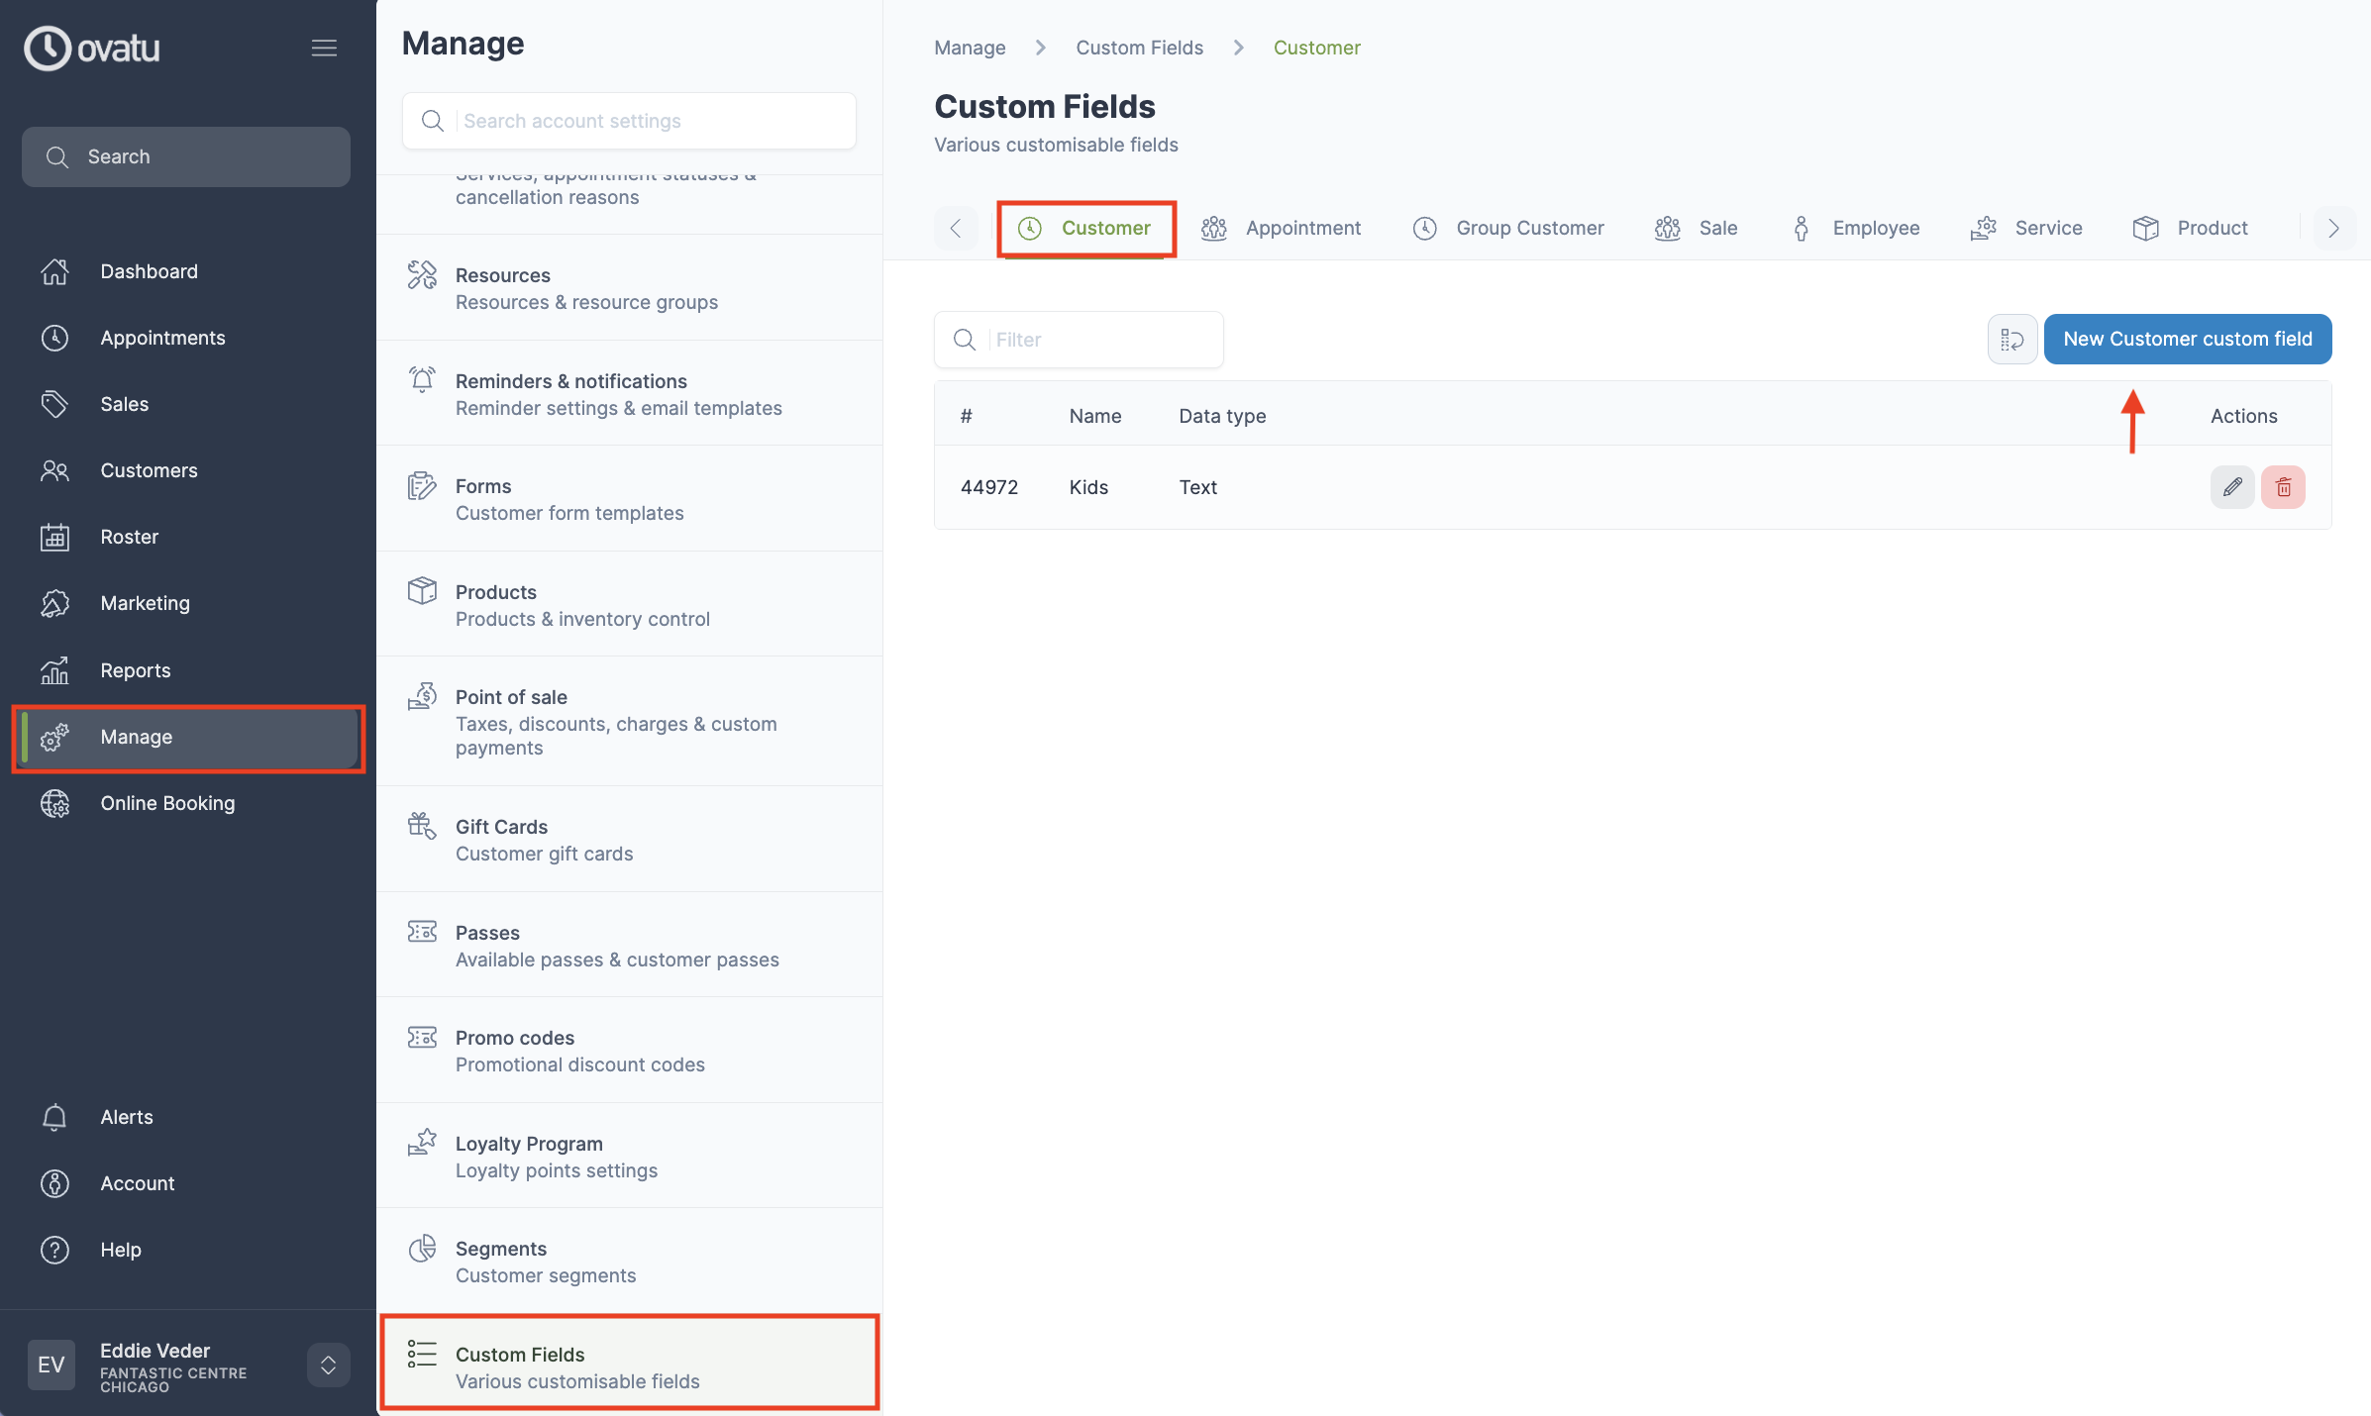Click the New Customer custom field button
The image size is (2371, 1416).
point(2188,339)
